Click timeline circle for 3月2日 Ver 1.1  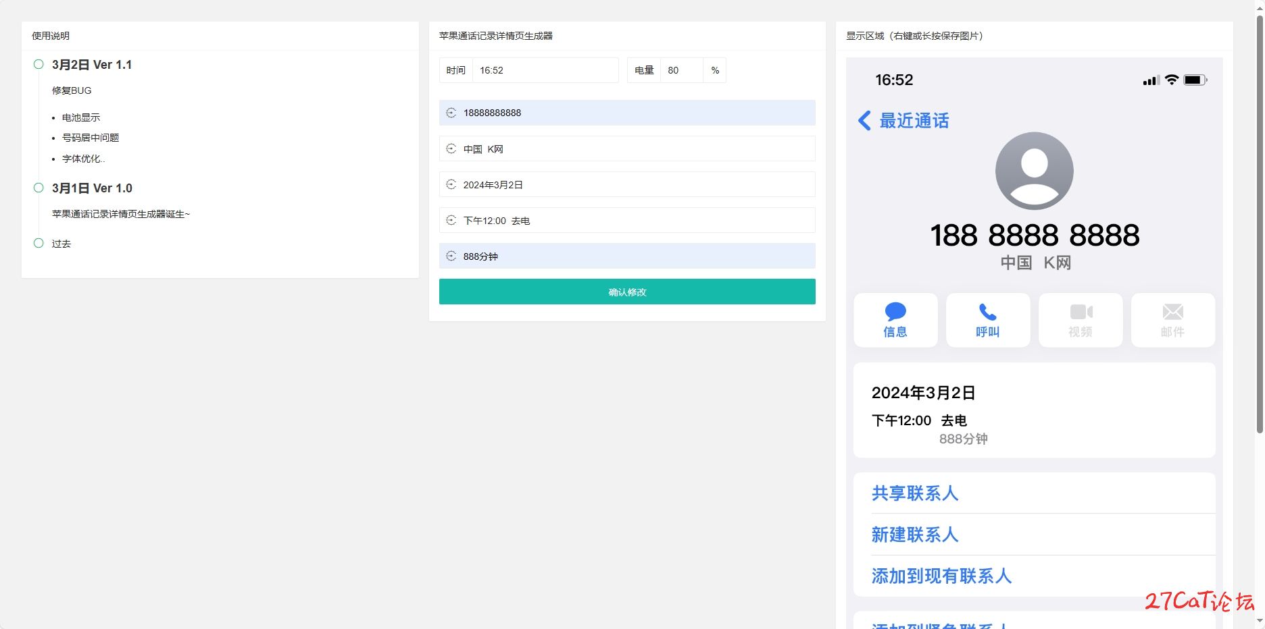tap(39, 64)
